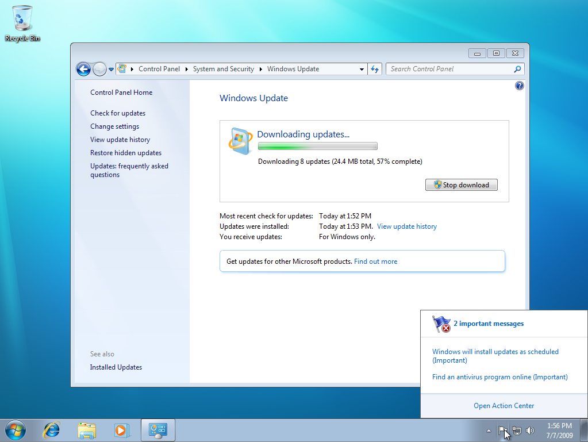Open recent pages dropdown next to Forward
This screenshot has height=442, width=588.
[x=111, y=70]
